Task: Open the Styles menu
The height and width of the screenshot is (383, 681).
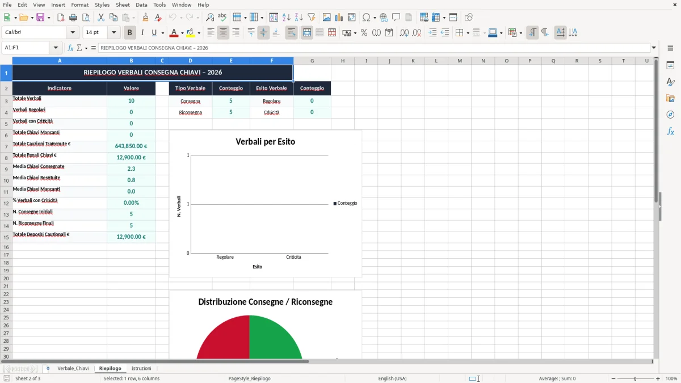Action: coord(102,5)
